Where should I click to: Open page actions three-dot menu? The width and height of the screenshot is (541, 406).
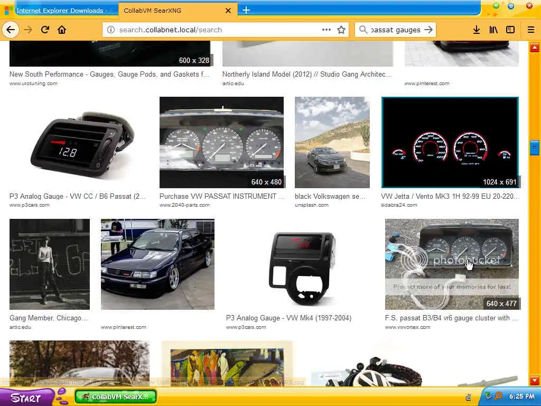pyautogui.click(x=327, y=30)
